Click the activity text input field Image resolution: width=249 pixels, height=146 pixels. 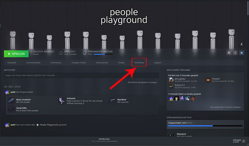tap(81, 76)
